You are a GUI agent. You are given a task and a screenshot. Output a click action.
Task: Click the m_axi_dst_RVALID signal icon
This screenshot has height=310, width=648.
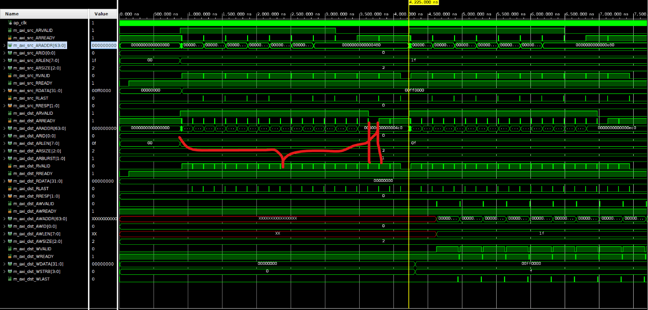10,166
